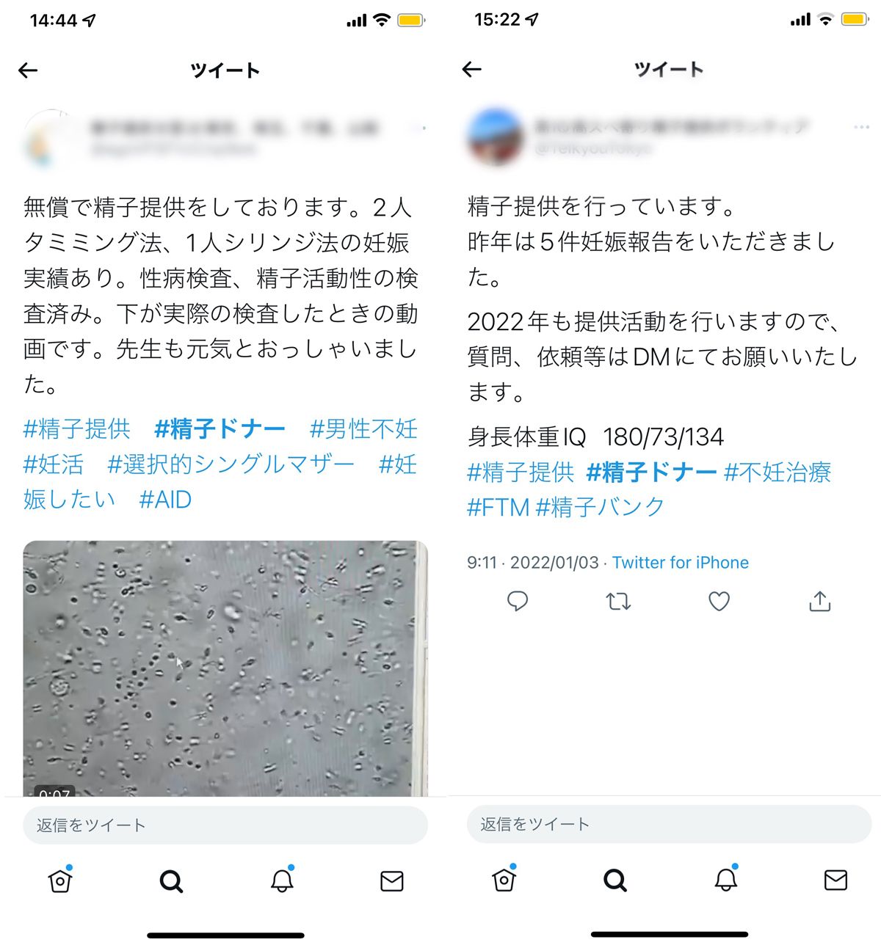
Task: Open the notifications bell in left bottom bar
Action: click(283, 879)
